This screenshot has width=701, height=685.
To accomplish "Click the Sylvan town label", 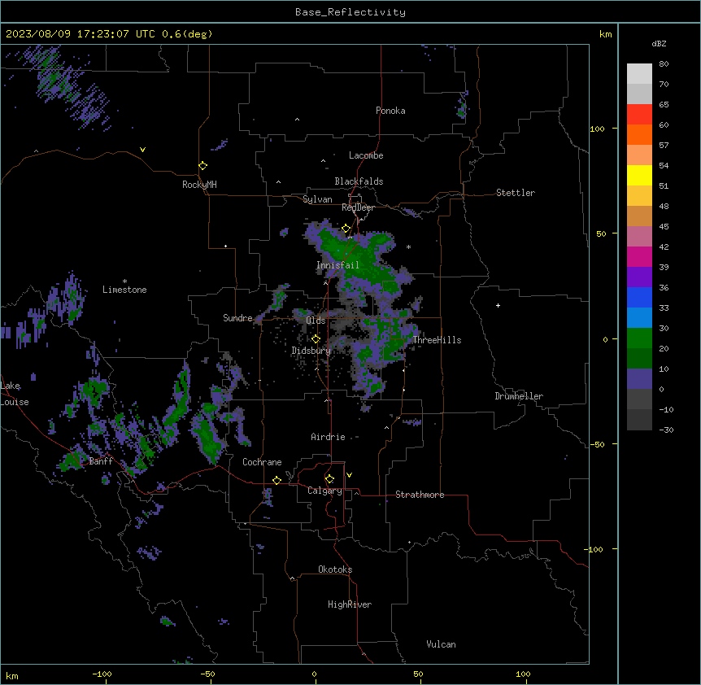I will click(x=317, y=199).
